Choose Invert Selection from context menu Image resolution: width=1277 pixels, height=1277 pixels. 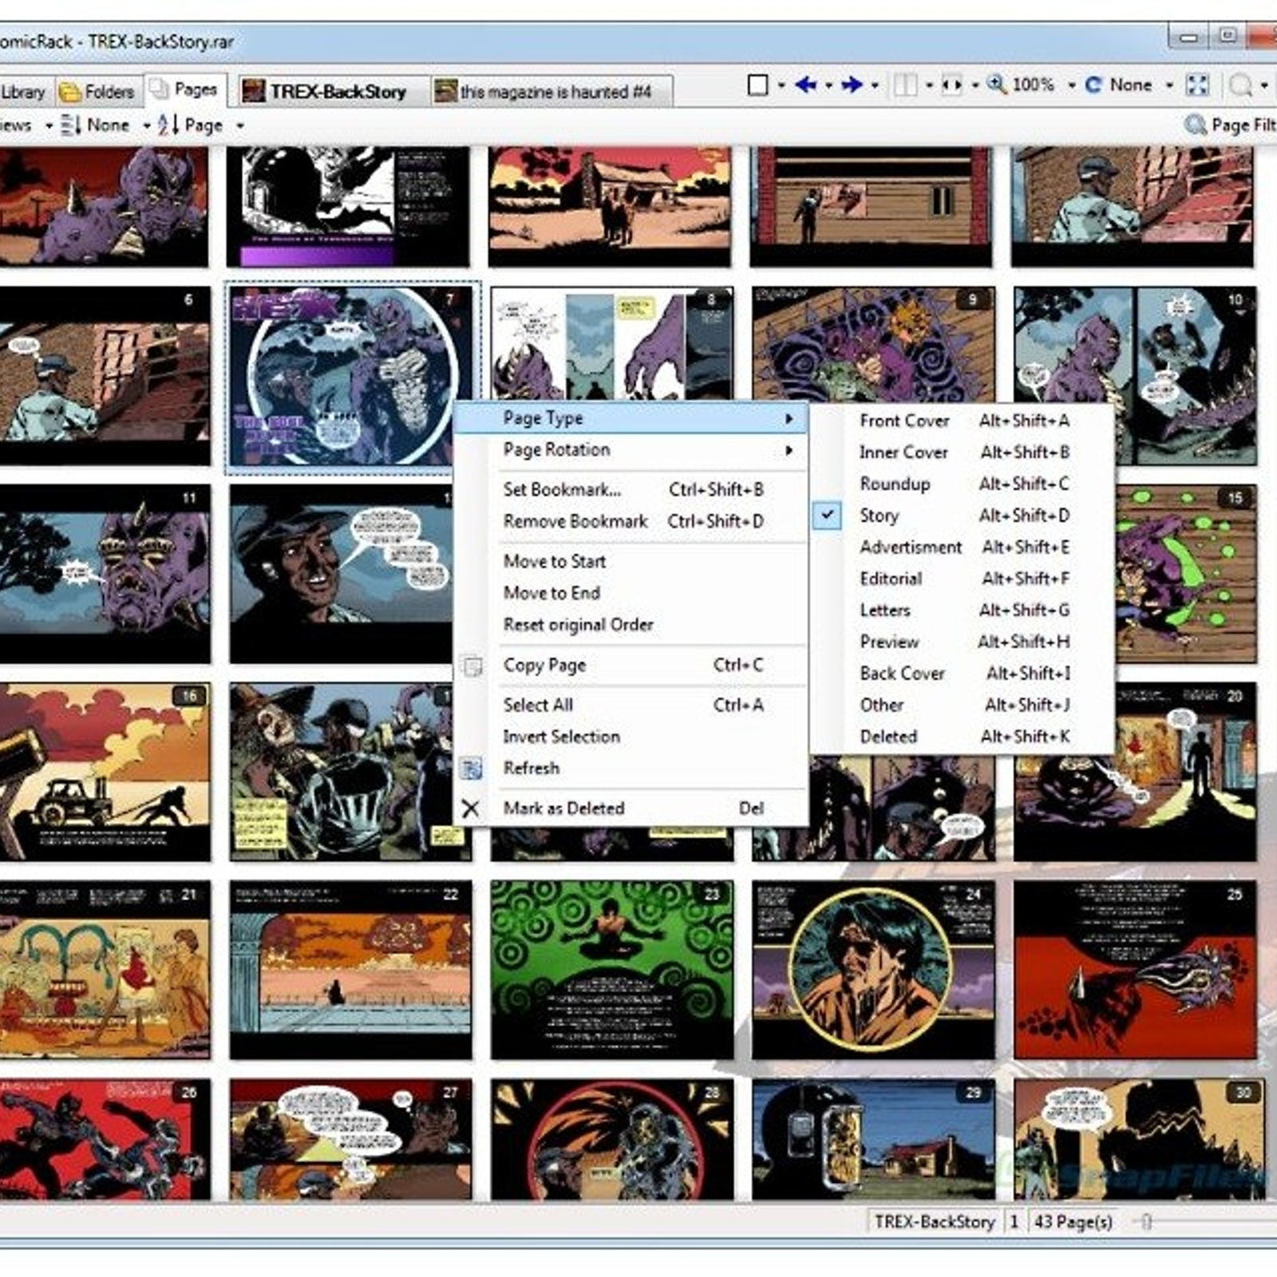coord(631,737)
